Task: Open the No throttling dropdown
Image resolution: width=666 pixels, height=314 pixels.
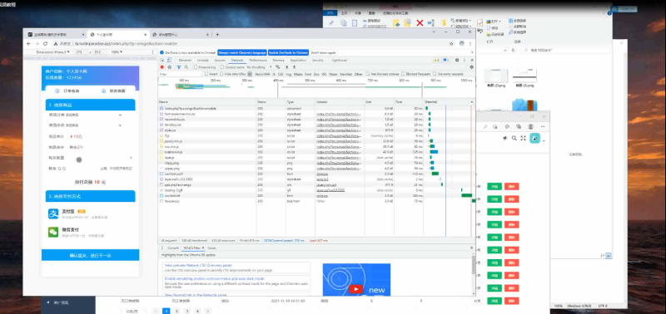Action: pos(259,67)
